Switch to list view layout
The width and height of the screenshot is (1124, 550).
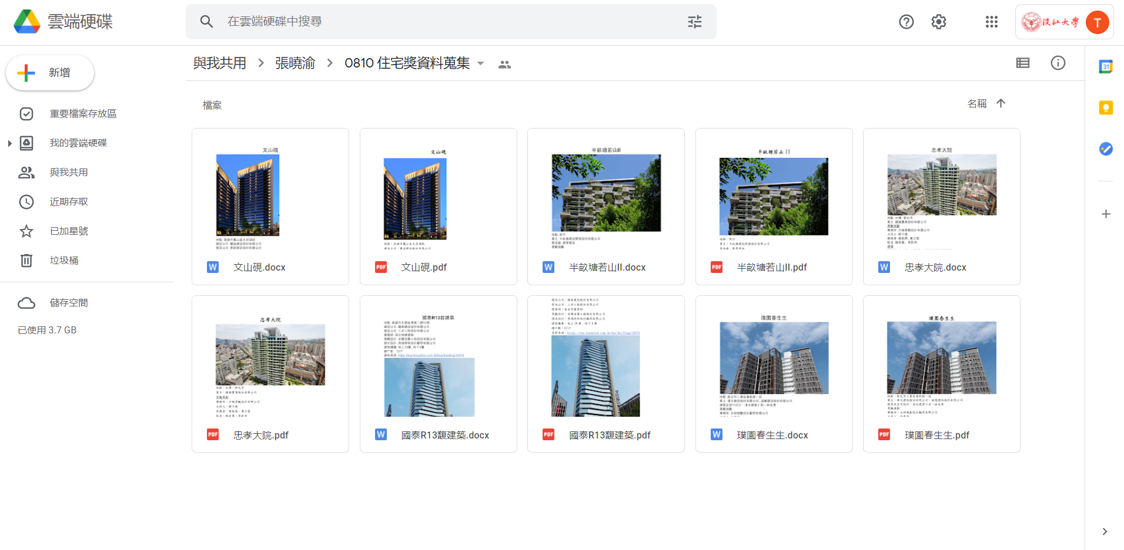click(x=1022, y=63)
